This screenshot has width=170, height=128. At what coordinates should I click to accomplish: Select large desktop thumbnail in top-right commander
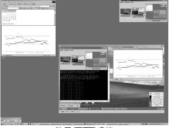[156, 12]
